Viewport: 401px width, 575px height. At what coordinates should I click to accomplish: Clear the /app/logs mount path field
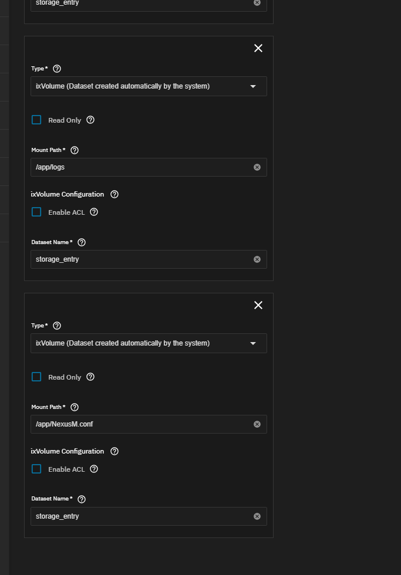[257, 167]
